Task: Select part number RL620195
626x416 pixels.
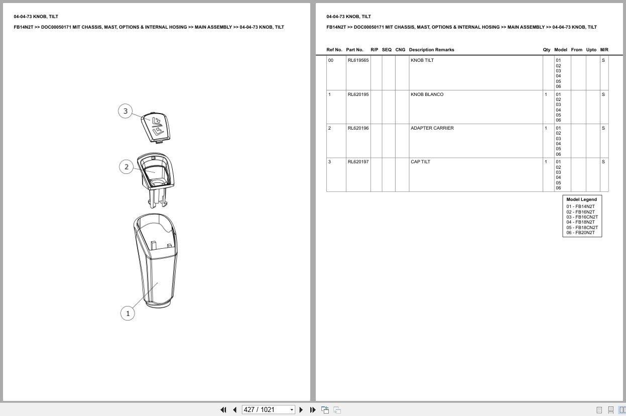Action: click(358, 94)
